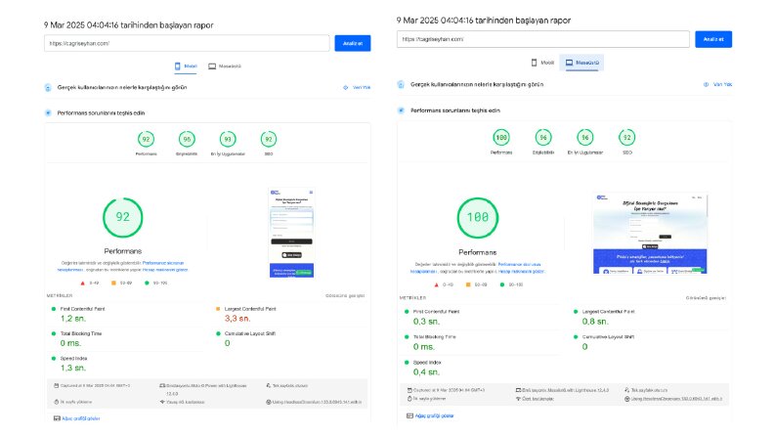Click the red triangle 0-49 legend icon in the mobile report
The height and width of the screenshot is (436, 775).
(x=82, y=283)
